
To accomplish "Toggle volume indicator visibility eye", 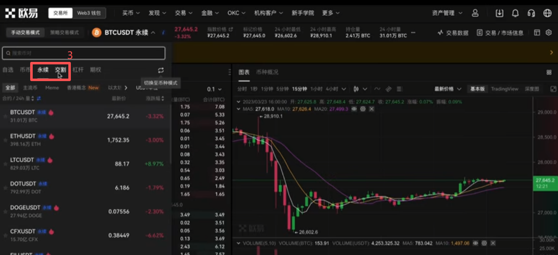I will pos(475,243).
